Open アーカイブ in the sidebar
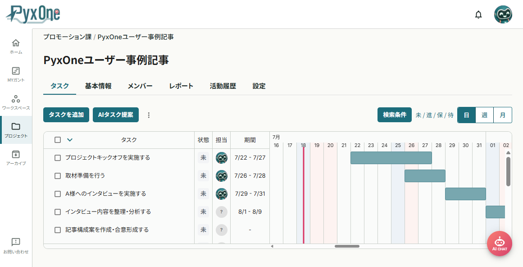 pyautogui.click(x=16, y=158)
